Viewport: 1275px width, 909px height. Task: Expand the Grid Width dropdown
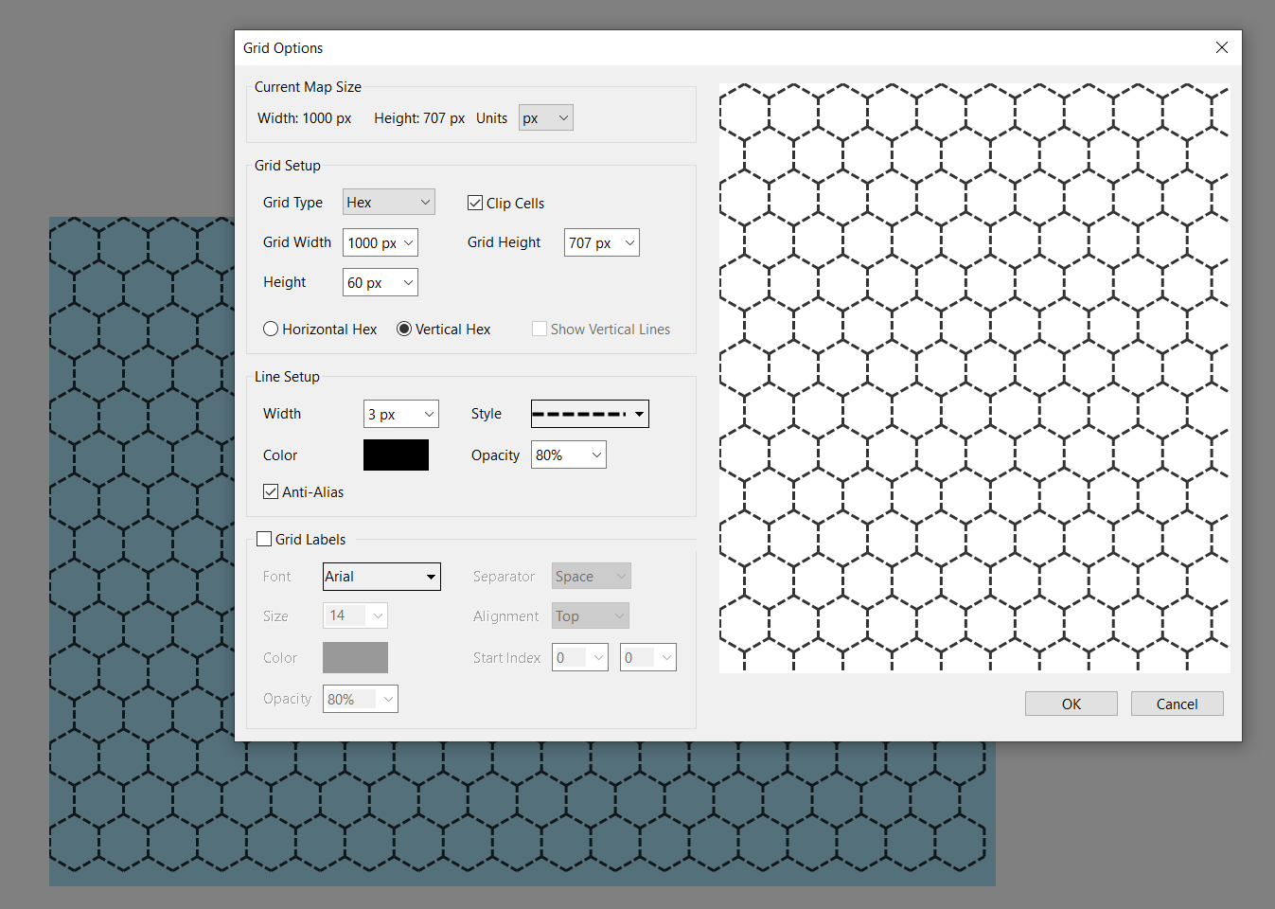[x=380, y=242]
